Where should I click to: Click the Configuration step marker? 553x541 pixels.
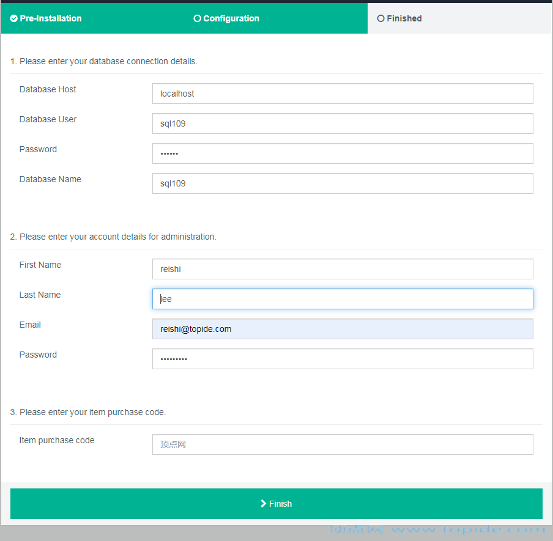[226, 18]
